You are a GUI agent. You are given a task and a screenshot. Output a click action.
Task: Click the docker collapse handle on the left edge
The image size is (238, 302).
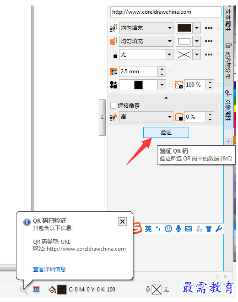point(102,117)
